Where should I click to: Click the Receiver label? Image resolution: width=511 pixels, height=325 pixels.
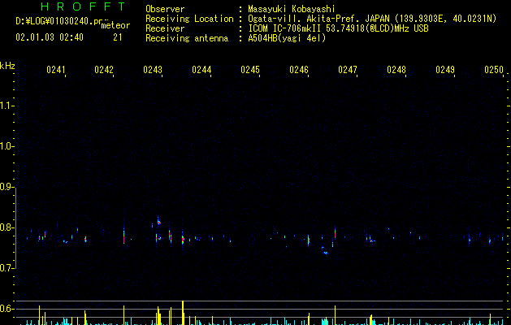165,28
